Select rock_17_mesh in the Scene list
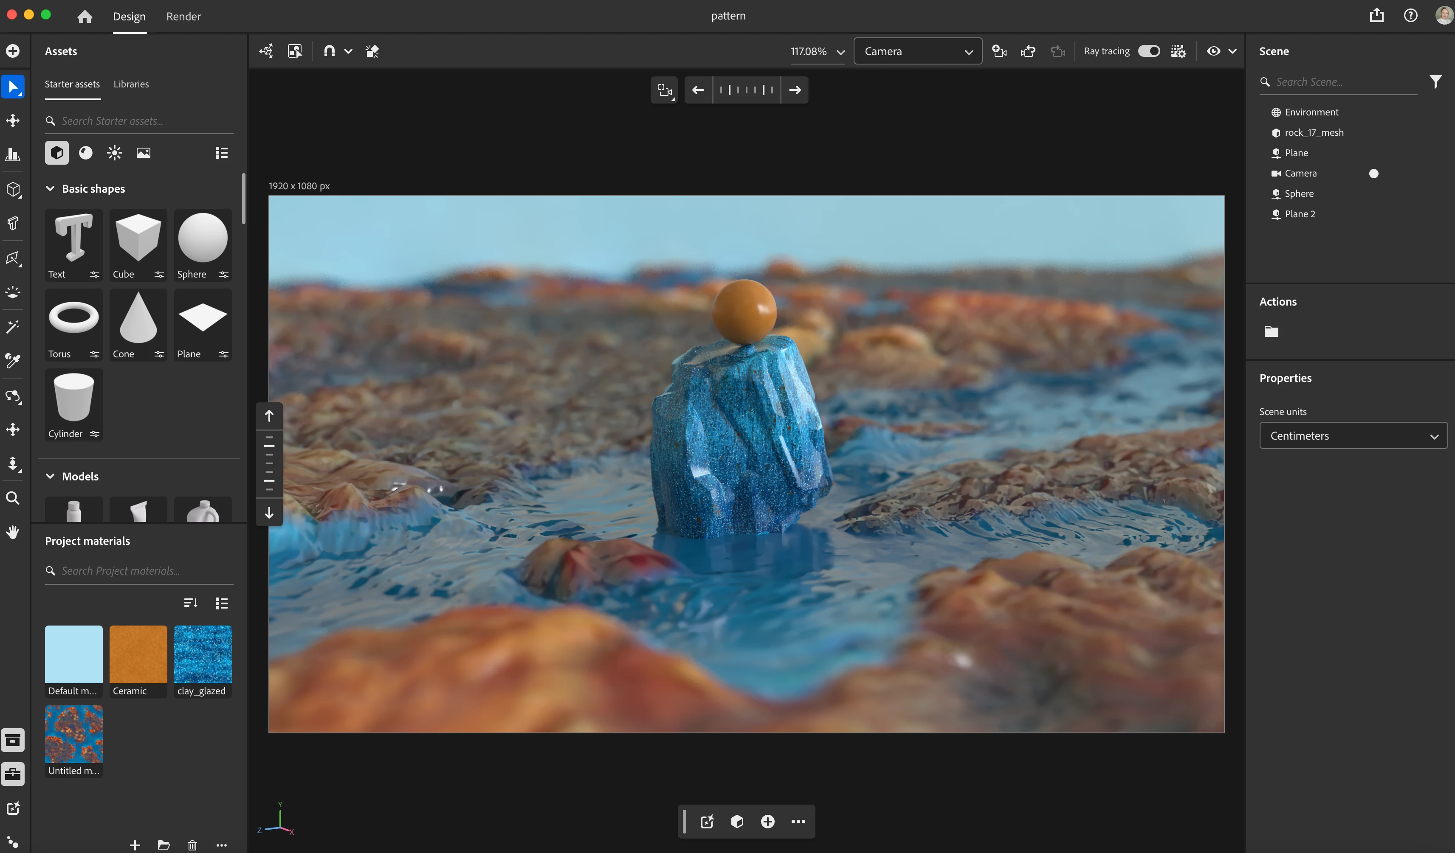Screen dimensions: 1455x853 pyautogui.click(x=1314, y=133)
